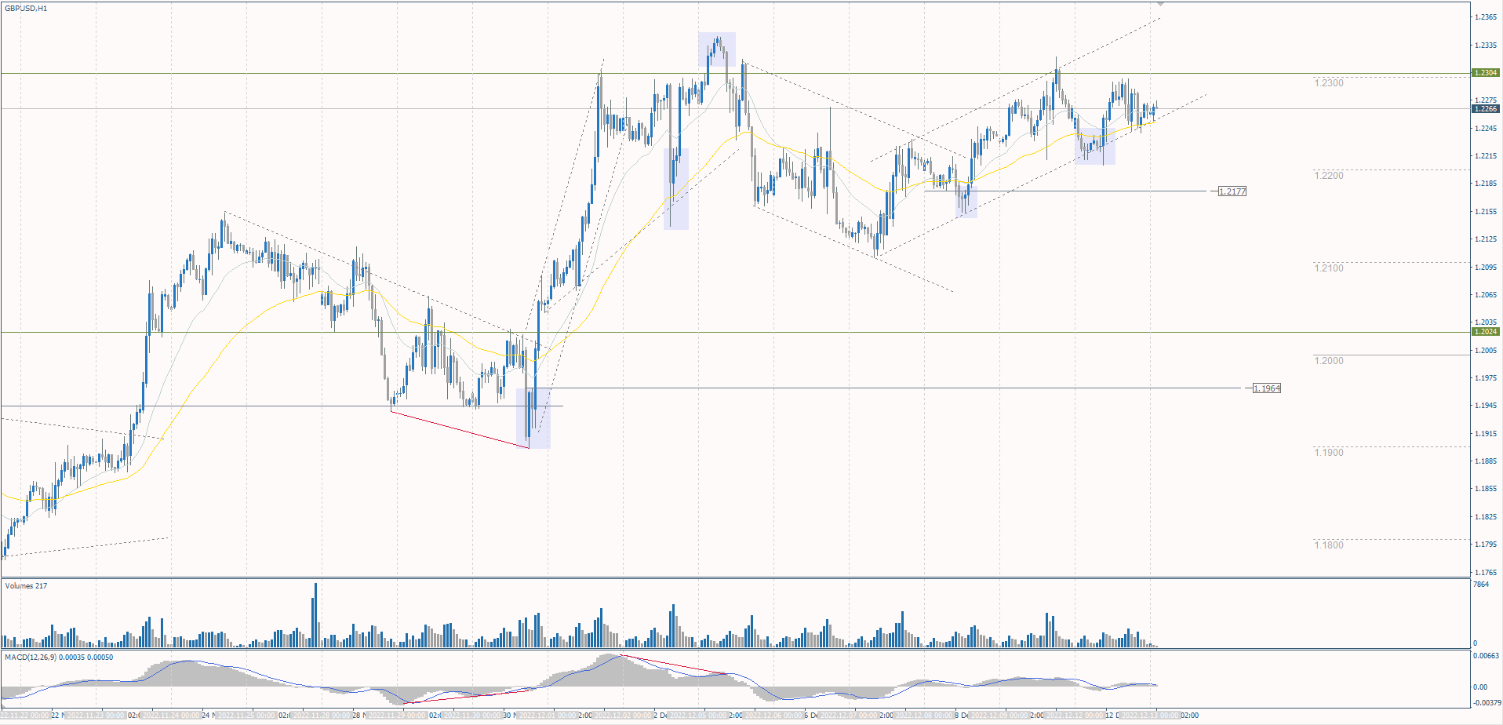Viewport: 1503px width, 725px height.
Task: Click the 7864 volume scale value
Action: coord(1481,585)
